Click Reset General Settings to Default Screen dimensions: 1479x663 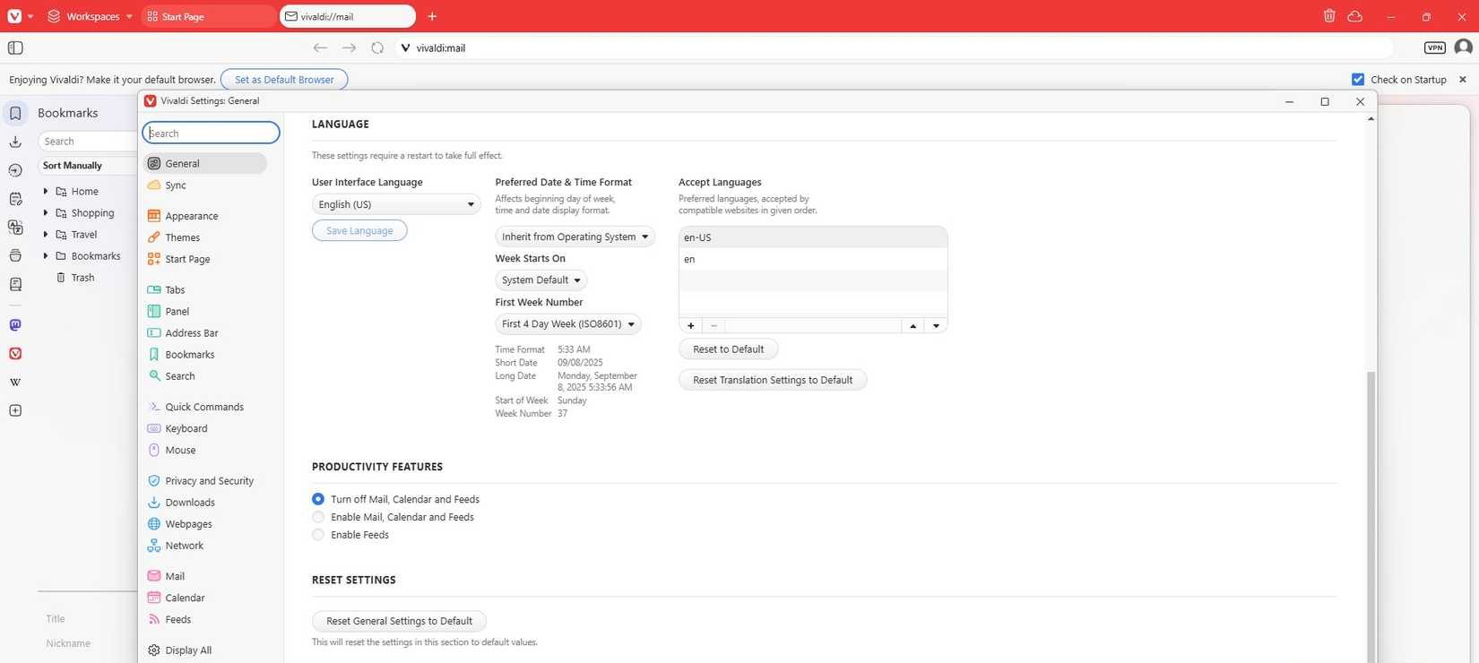point(399,621)
